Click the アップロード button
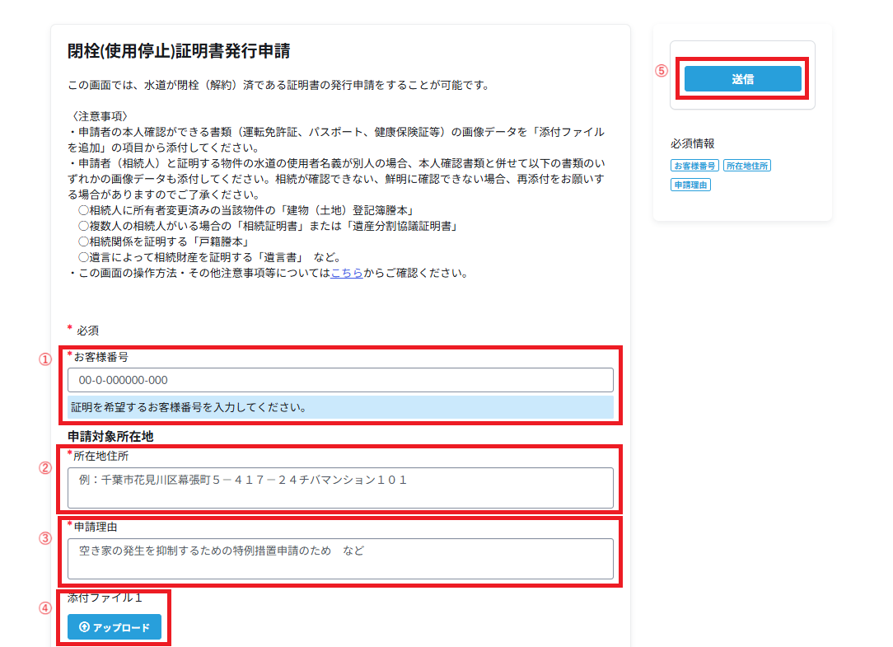Viewport: 893px width, 647px height. 115,627
